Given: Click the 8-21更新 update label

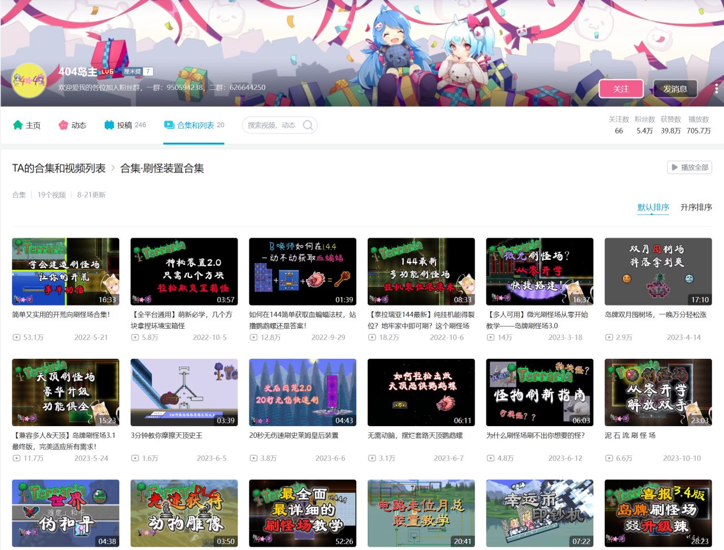Looking at the screenshot, I should (x=92, y=195).
